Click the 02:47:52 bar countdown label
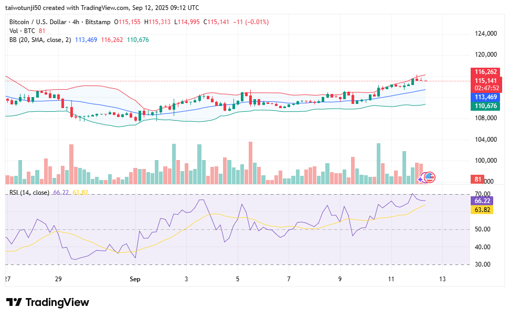 pos(486,88)
